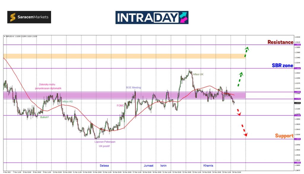304x174 pixels.
Task: Click the green up arrow near Resistance
Action: click(246, 52)
